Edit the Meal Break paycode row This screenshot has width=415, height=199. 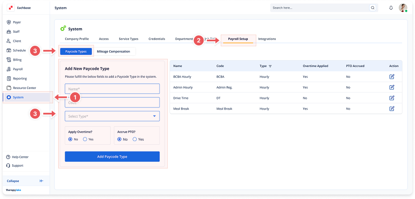pos(392,108)
